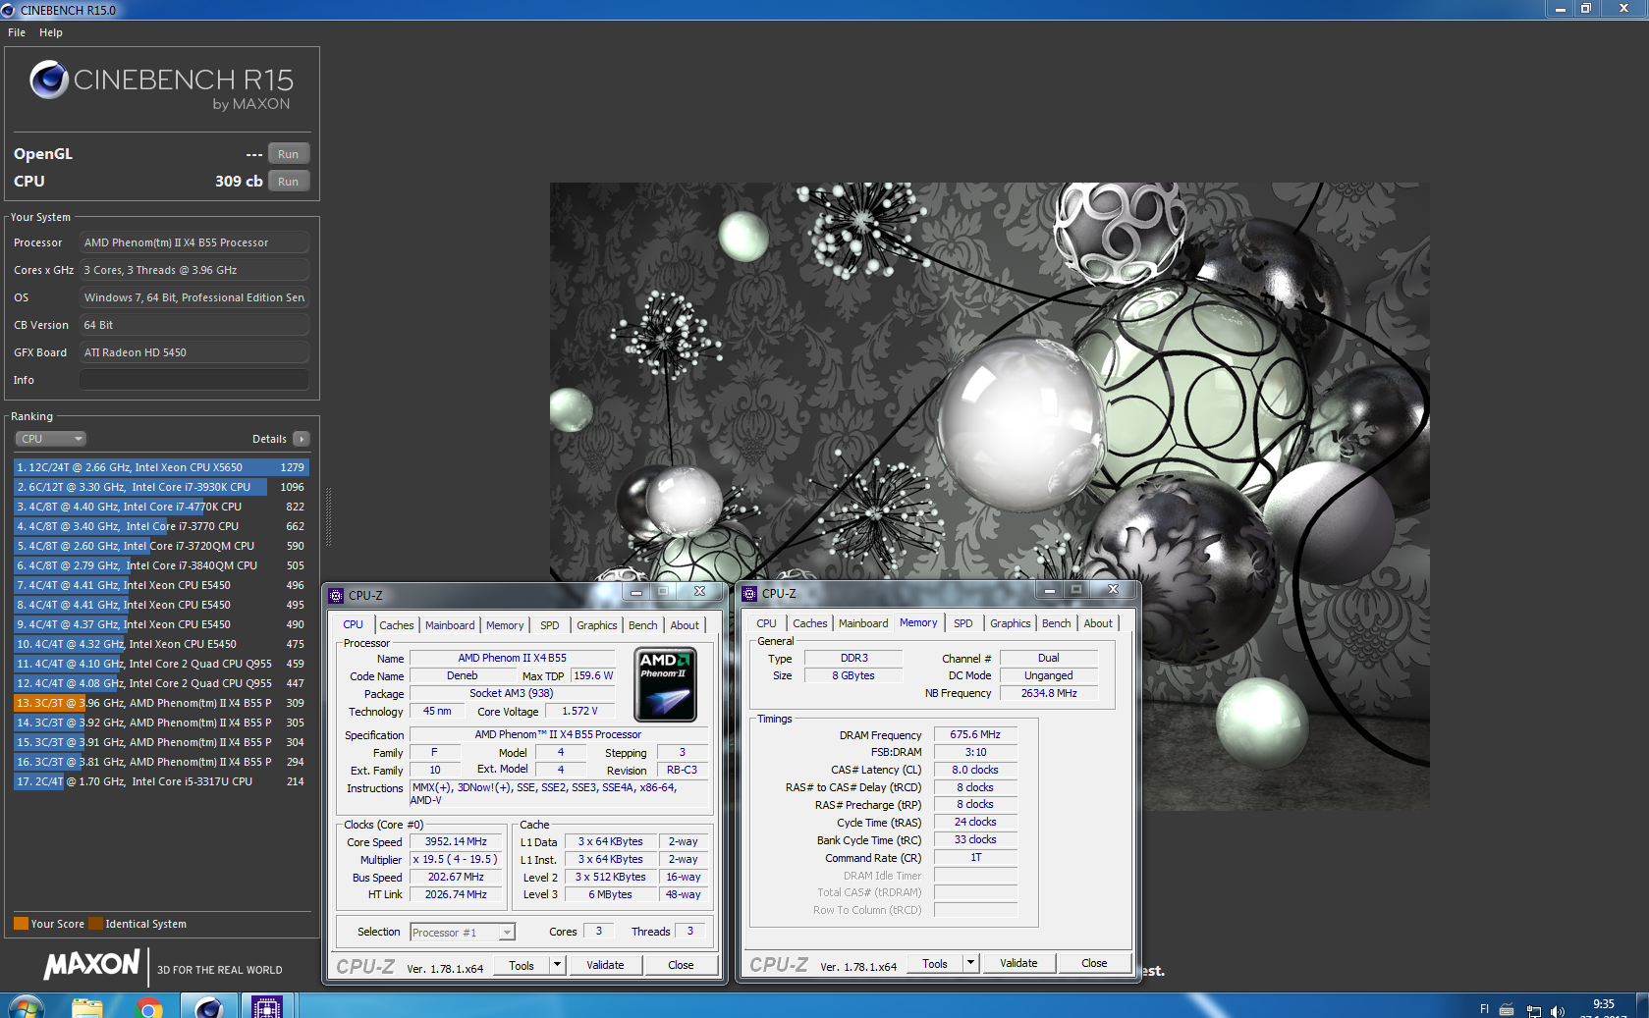1649x1018 pixels.
Task: Run the CPU benchmark
Action: coord(288,182)
